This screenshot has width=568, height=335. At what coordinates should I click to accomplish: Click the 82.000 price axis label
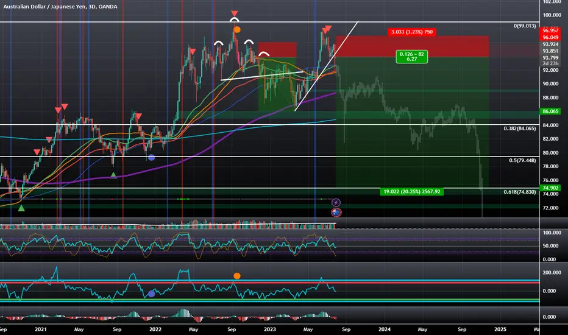[x=550, y=139]
